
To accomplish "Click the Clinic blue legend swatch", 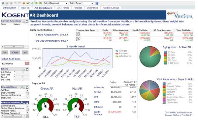I will 164,84.
